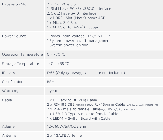Click the BSMI certification value
This screenshot has width=163, height=140.
click(x=51, y=82)
